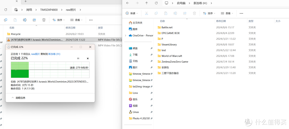Click the rename icon in left toolbar
Viewport: 289px width, 129px height.
pos(25,20)
